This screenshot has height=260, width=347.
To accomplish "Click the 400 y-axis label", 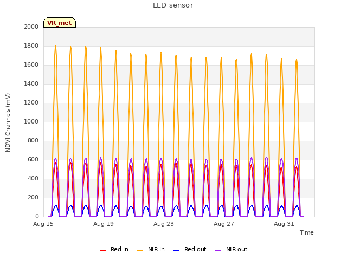I will click(33, 179).
